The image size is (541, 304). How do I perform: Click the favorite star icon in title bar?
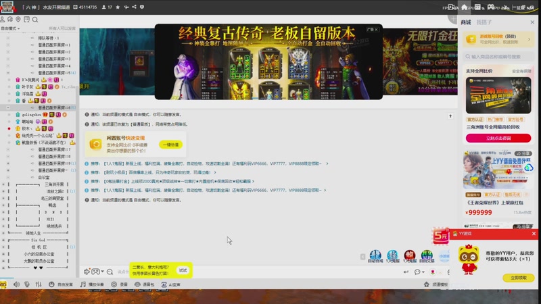click(118, 7)
